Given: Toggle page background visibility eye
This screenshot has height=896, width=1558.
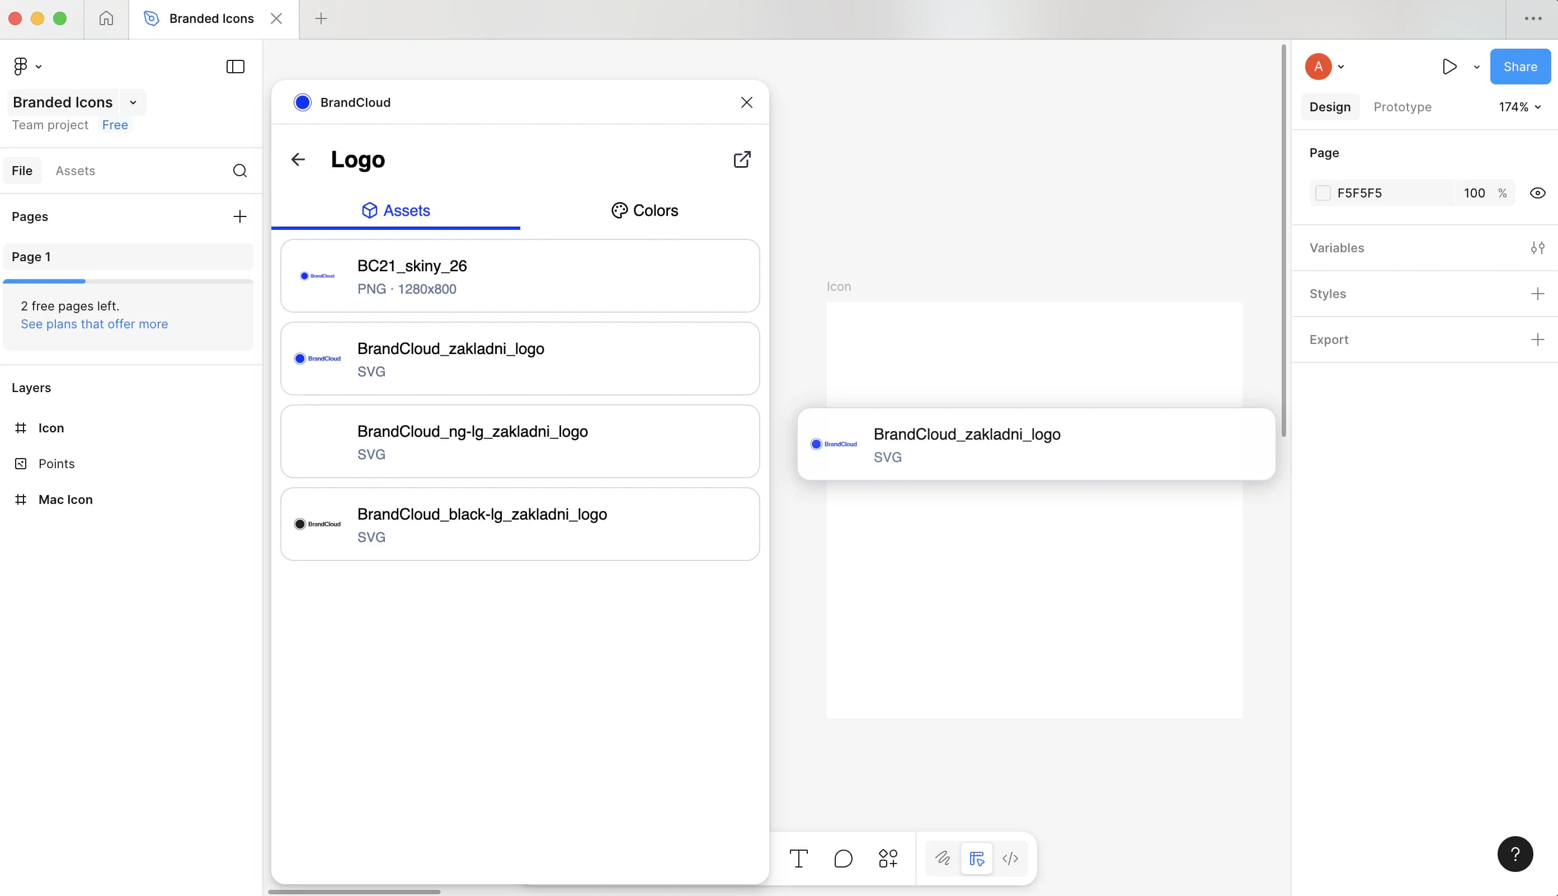Looking at the screenshot, I should pyautogui.click(x=1537, y=193).
